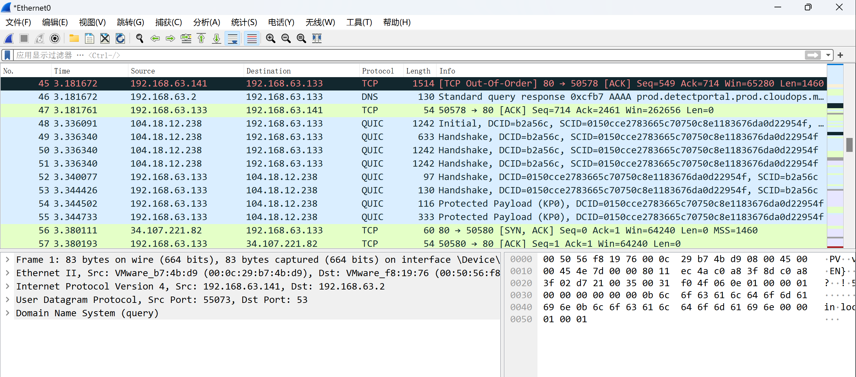The height and width of the screenshot is (377, 856).
Task: Click inside the display filter input field
Action: (x=401, y=55)
